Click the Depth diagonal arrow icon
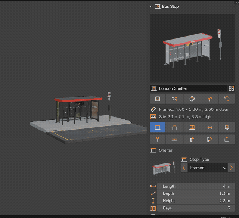The image size is (239, 218). (153, 193)
